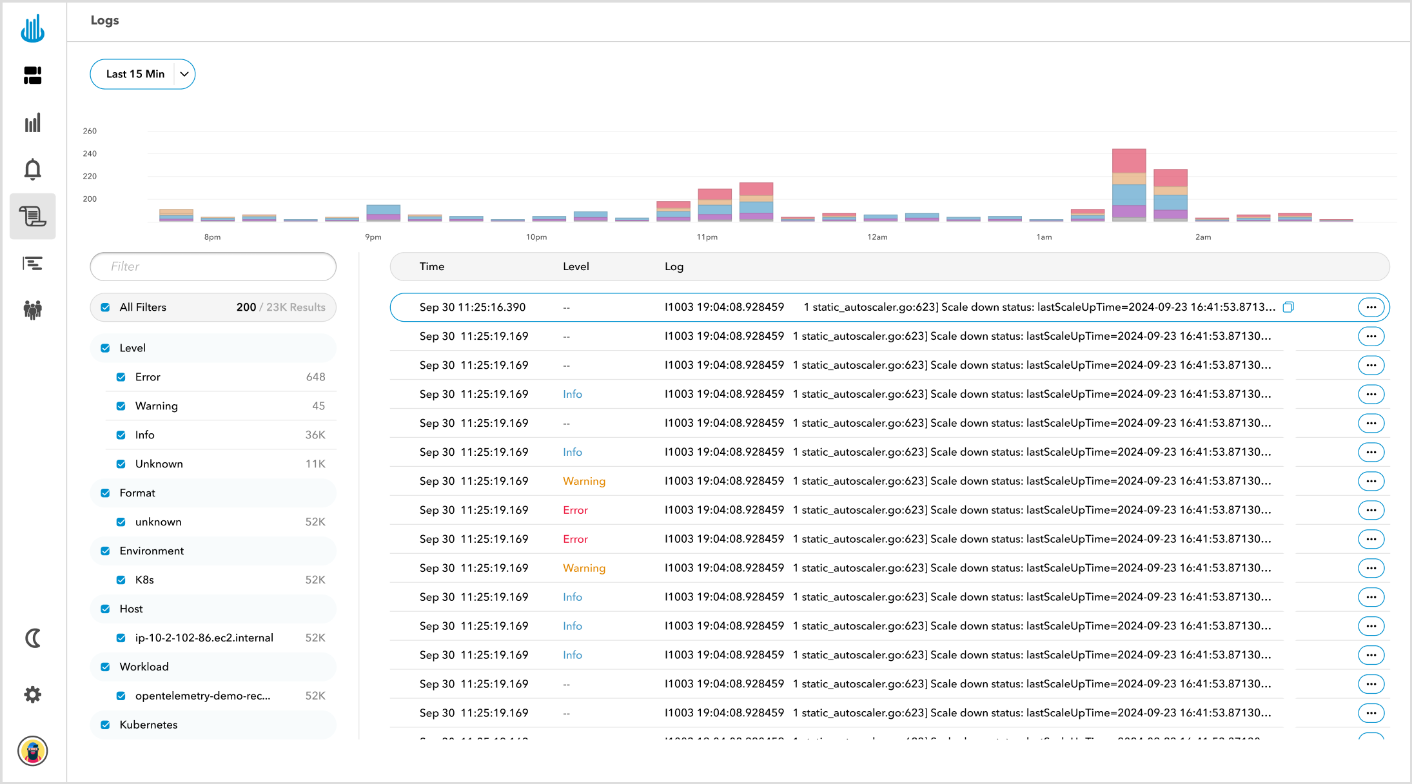This screenshot has height=784, width=1412.
Task: Uncheck the K8s environment checkbox
Action: pyautogui.click(x=121, y=580)
